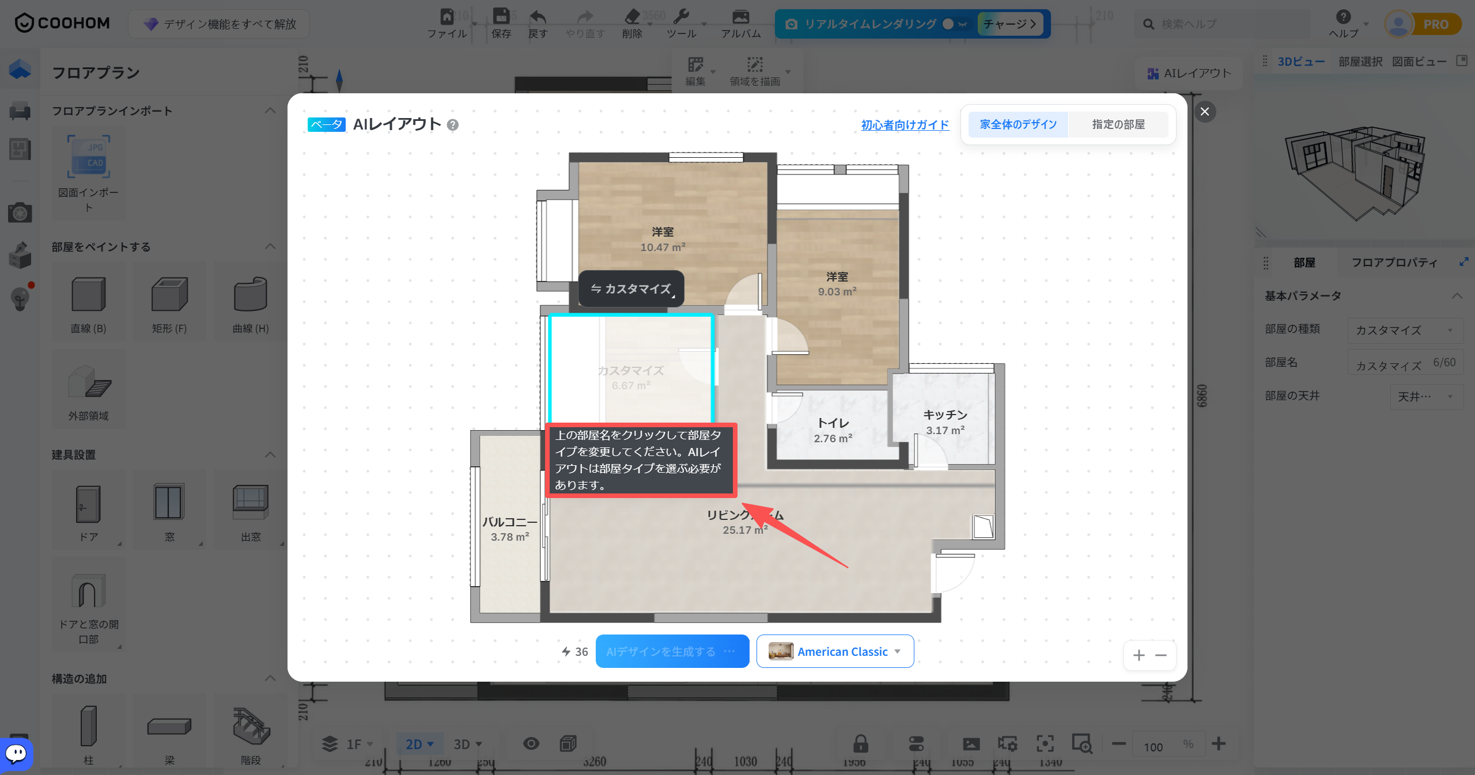Click the 戻す (Undo) icon
The image size is (1475, 775).
[538, 16]
